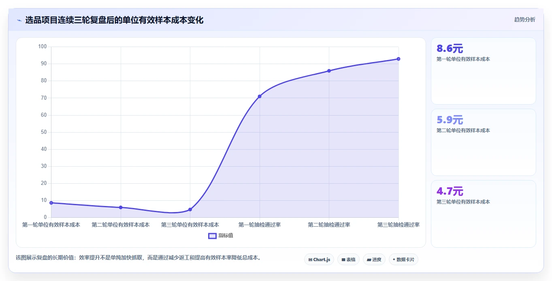Click the trend icon beside the chart title
This screenshot has height=281, width=552.
tap(19, 20)
